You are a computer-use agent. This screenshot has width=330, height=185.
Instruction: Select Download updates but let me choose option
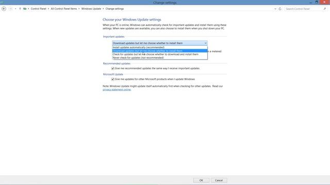(x=160, y=51)
